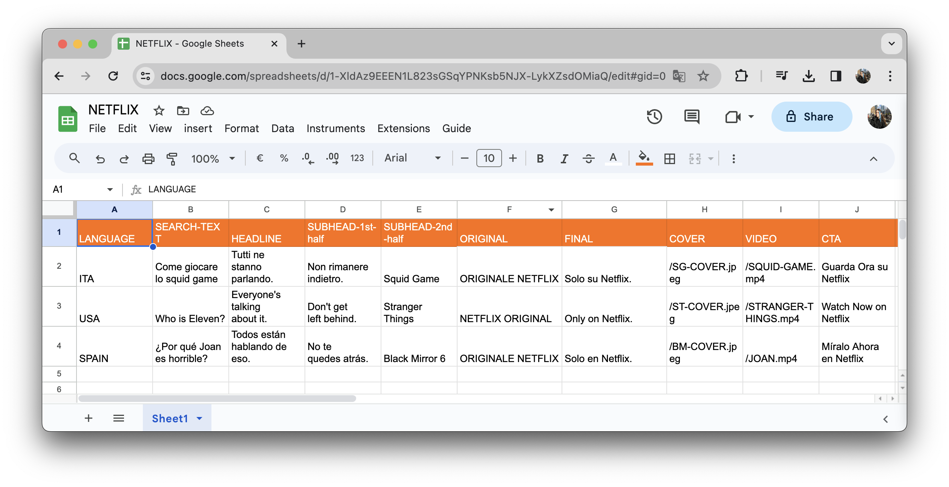Expand the name box dropdown
Image resolution: width=949 pixels, height=487 pixels.
(110, 189)
